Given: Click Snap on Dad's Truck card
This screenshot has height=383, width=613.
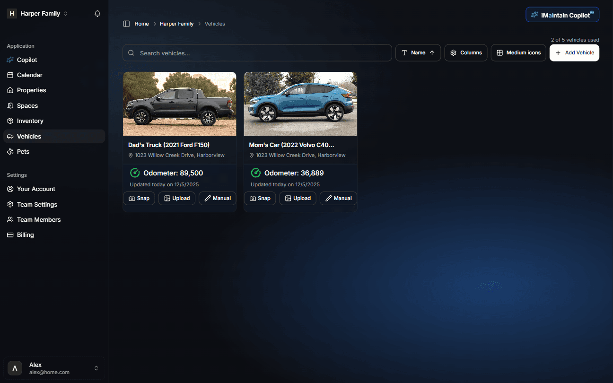Looking at the screenshot, I should (x=139, y=199).
